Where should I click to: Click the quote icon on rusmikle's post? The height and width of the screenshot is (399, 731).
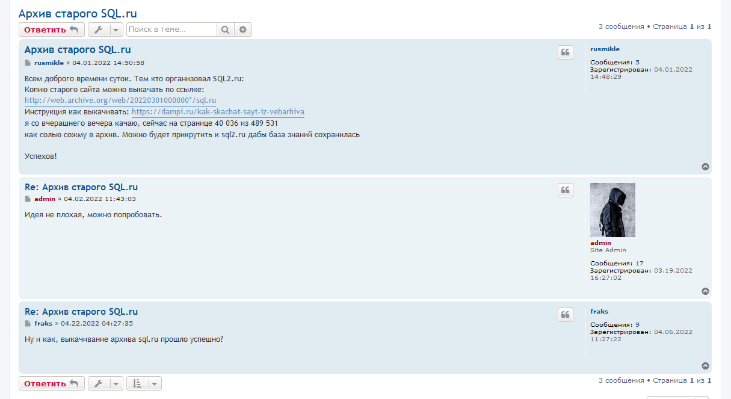click(565, 52)
